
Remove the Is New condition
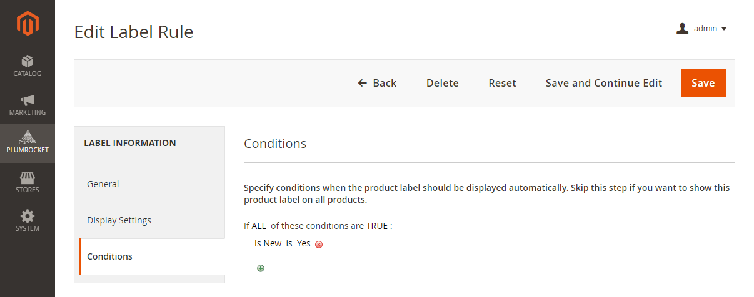point(319,245)
